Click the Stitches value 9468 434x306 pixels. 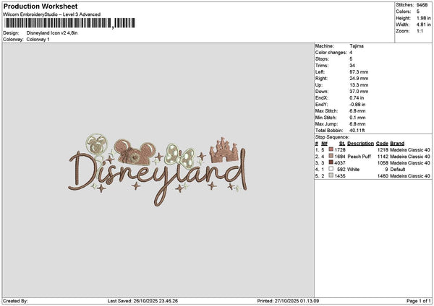422,5
